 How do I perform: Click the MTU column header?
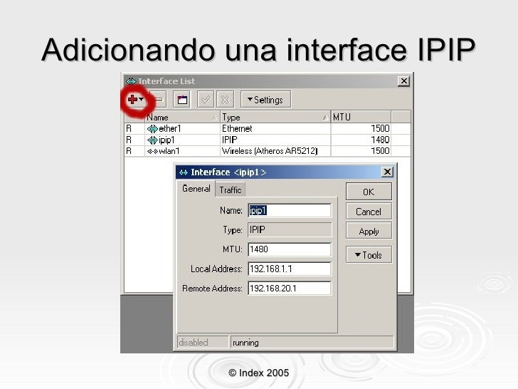[361, 117]
